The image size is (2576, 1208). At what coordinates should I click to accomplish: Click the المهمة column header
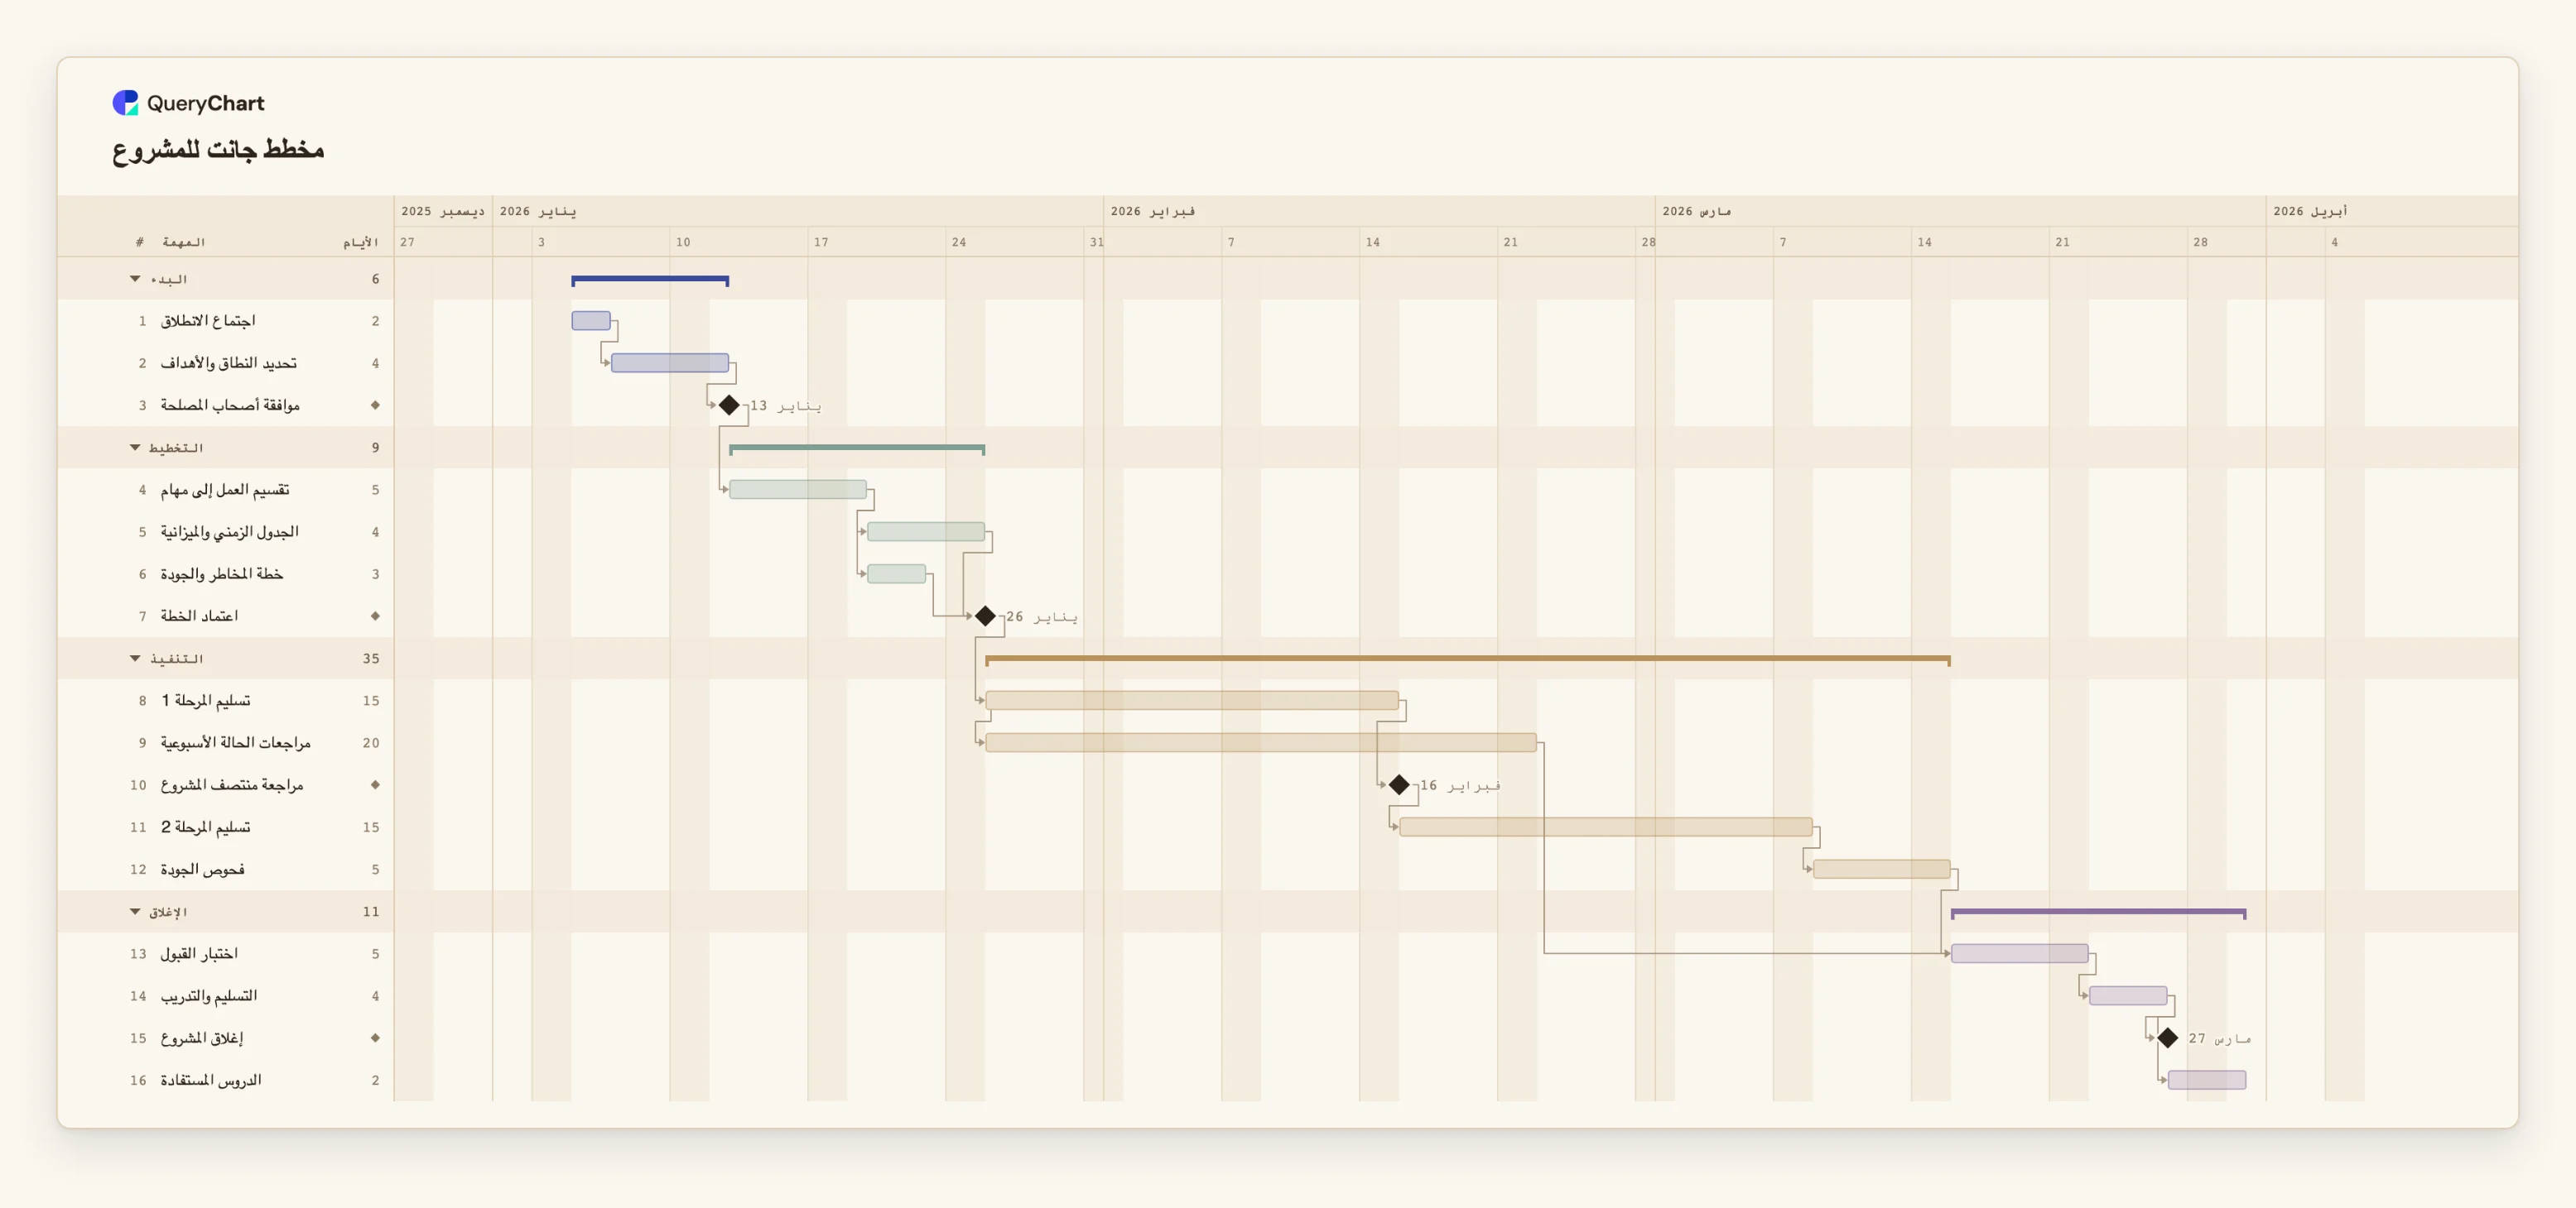coord(184,242)
